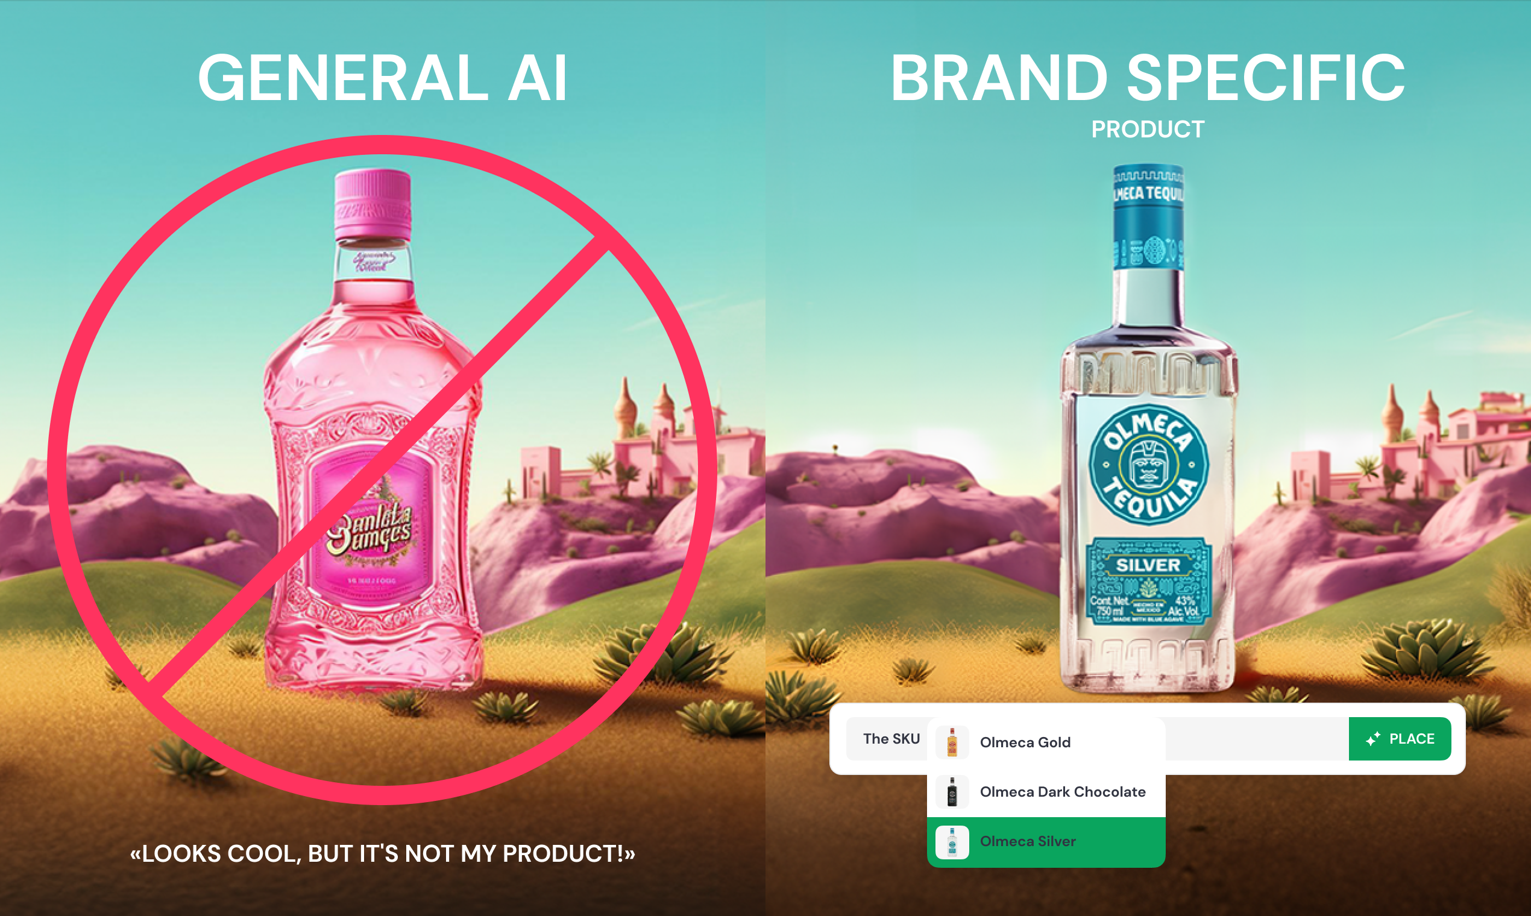Click the sparkle icon on PLACE button

(x=1373, y=739)
